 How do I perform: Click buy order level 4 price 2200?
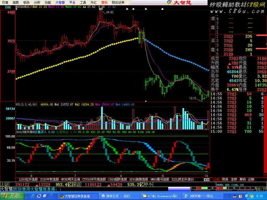click(x=228, y=50)
